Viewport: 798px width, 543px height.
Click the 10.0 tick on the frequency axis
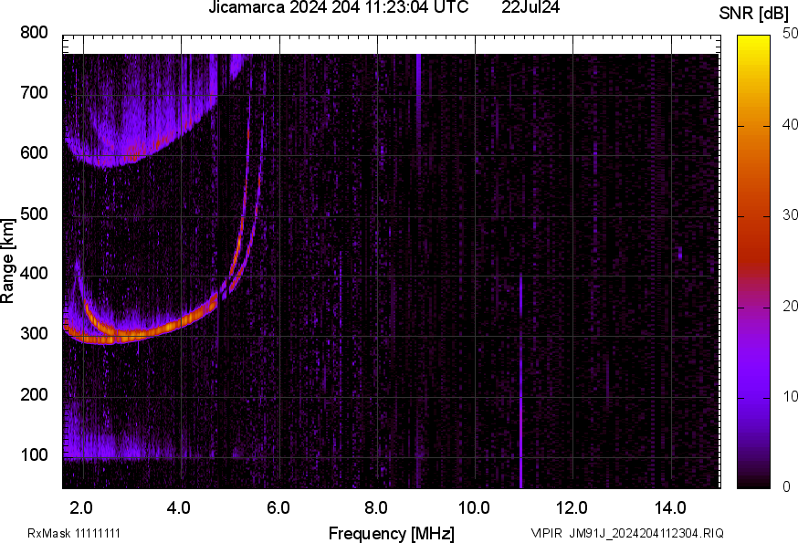click(474, 506)
